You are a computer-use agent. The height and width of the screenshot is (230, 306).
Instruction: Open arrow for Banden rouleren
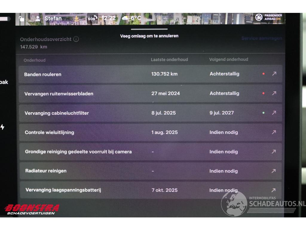click(x=274, y=74)
